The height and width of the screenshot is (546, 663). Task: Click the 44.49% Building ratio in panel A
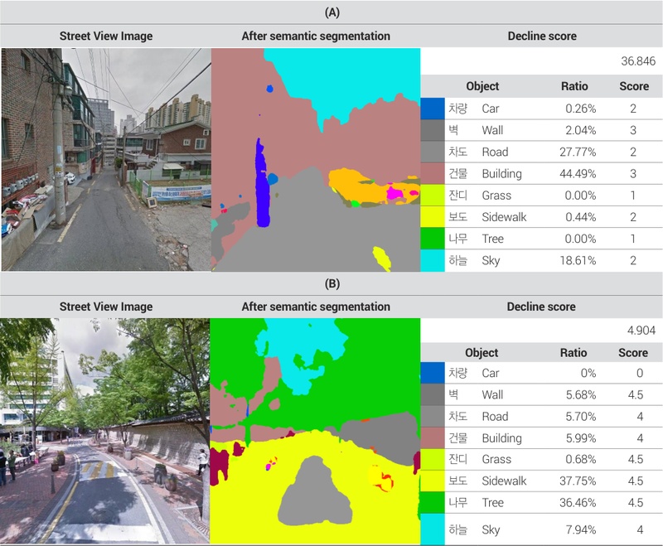tap(576, 174)
